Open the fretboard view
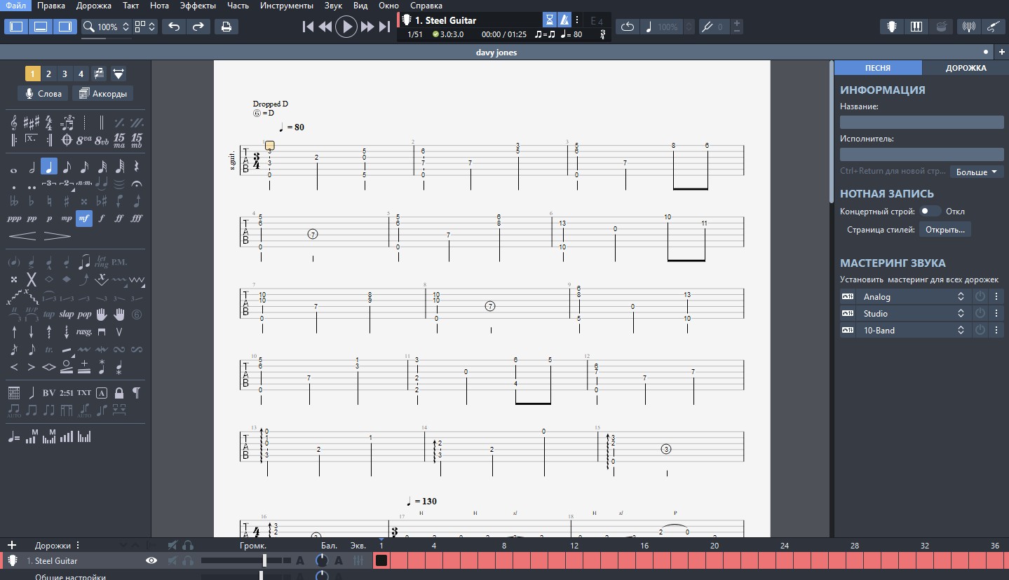The height and width of the screenshot is (580, 1009). pyautogui.click(x=892, y=27)
